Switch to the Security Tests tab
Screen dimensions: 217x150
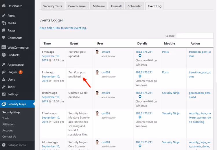coord(52,6)
